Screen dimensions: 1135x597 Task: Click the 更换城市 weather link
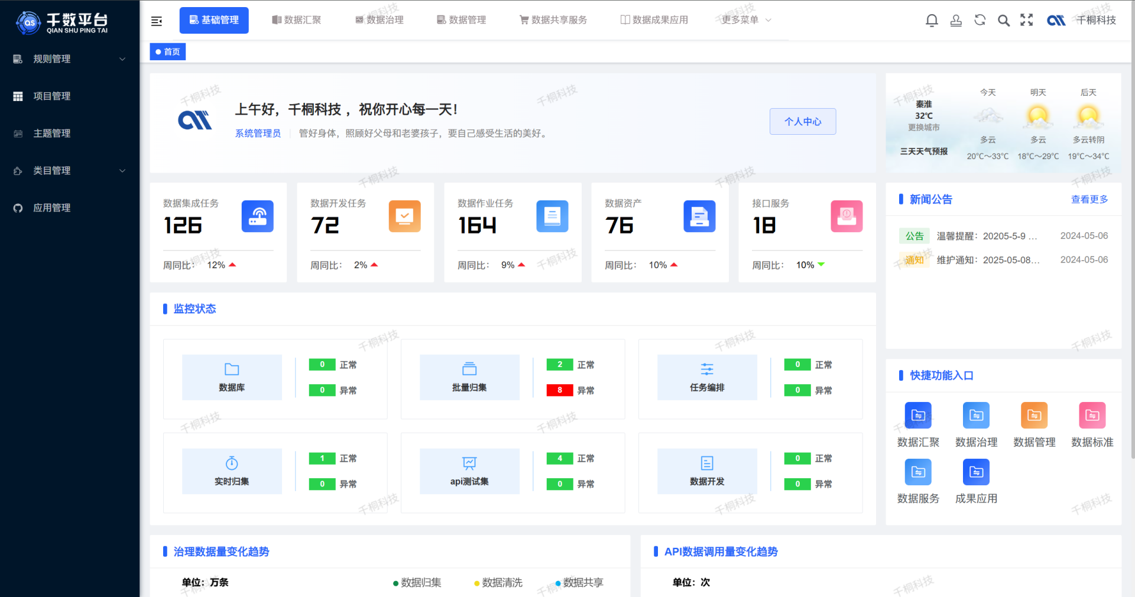(924, 128)
